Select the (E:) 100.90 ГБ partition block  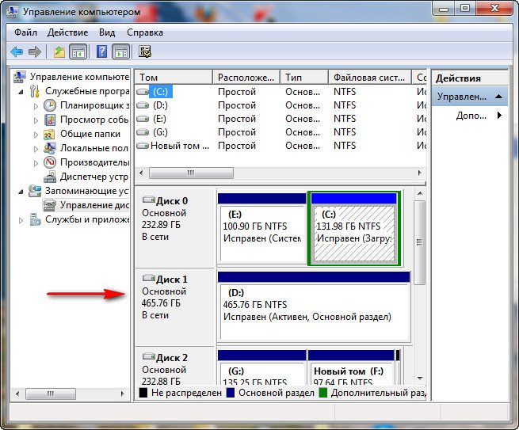[261, 229]
